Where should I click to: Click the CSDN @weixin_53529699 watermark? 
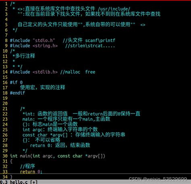[158, 179]
